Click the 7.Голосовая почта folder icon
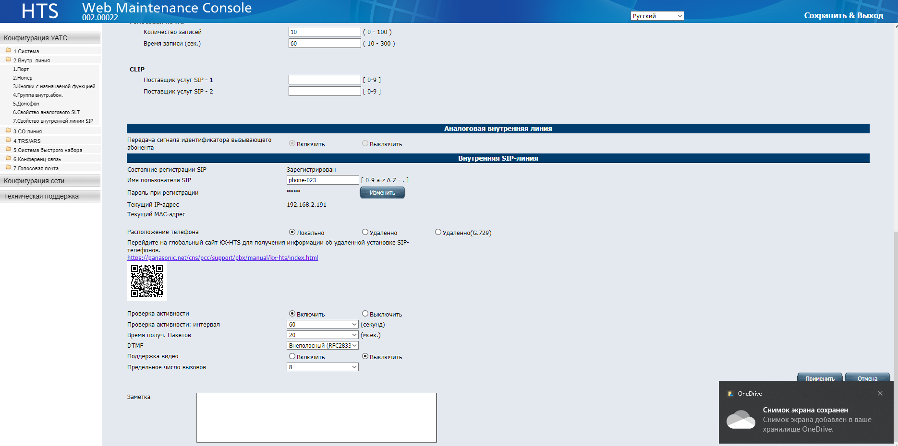Screen dimensions: 898x446 (x=8, y=167)
